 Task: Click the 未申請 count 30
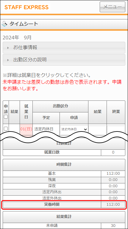[x=113, y=226]
